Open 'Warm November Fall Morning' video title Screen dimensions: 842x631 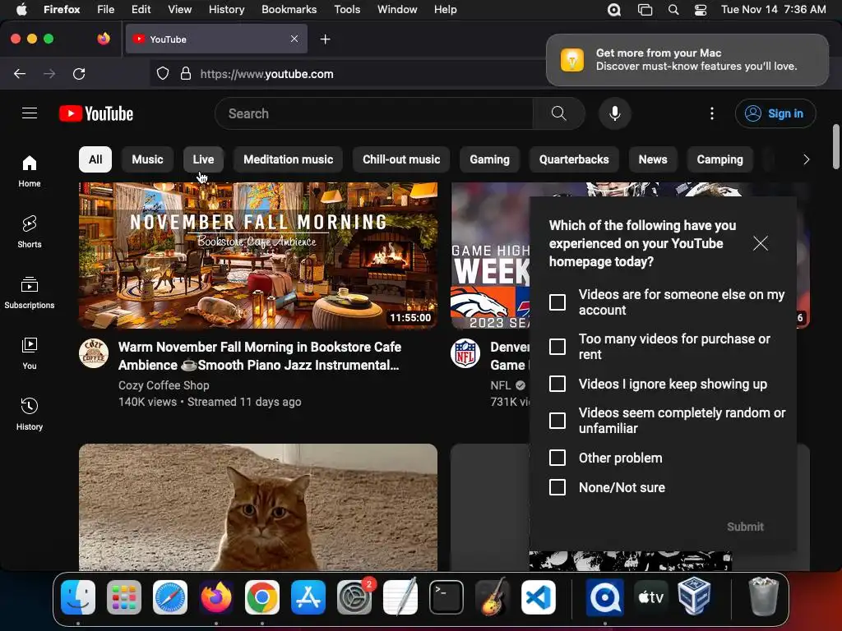[x=259, y=356]
